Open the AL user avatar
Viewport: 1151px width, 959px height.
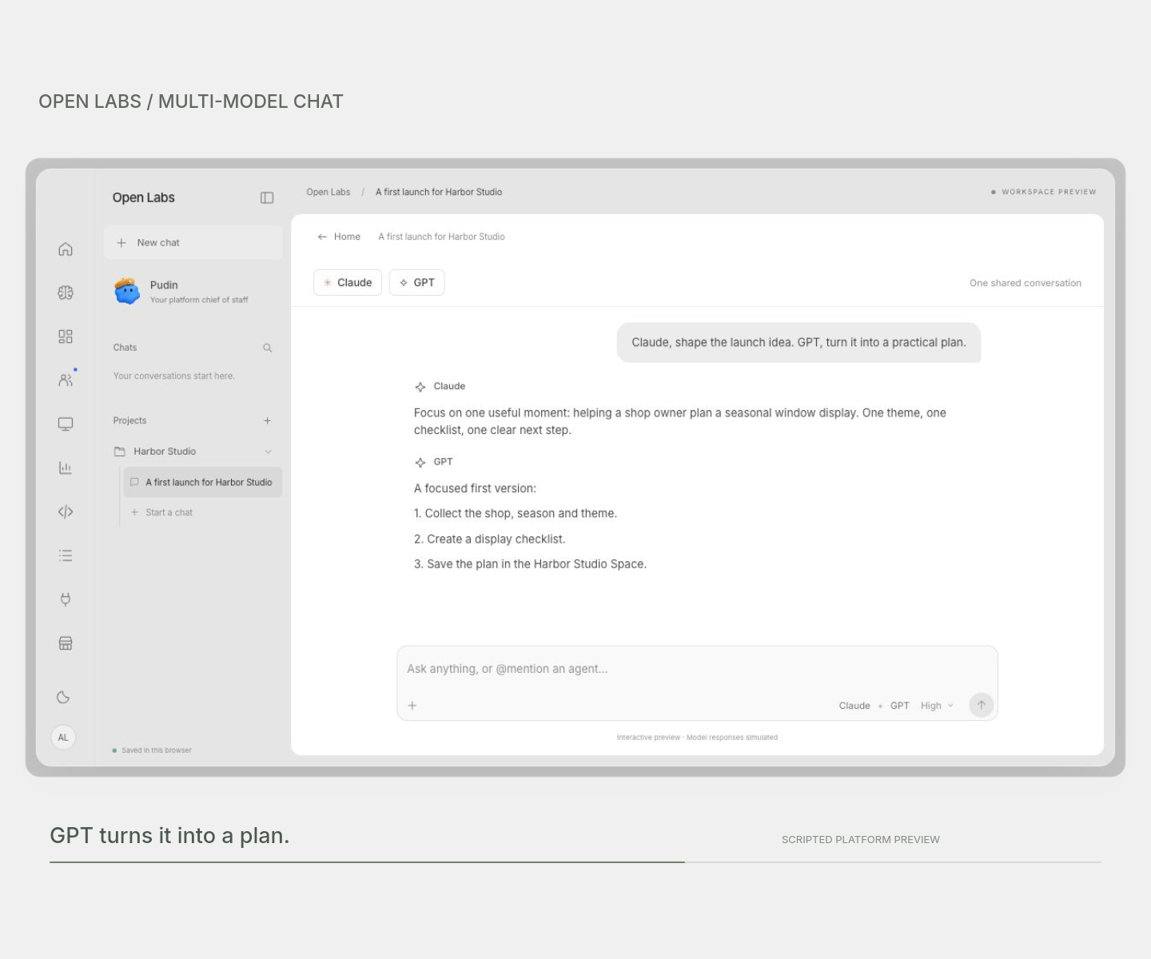[63, 737]
